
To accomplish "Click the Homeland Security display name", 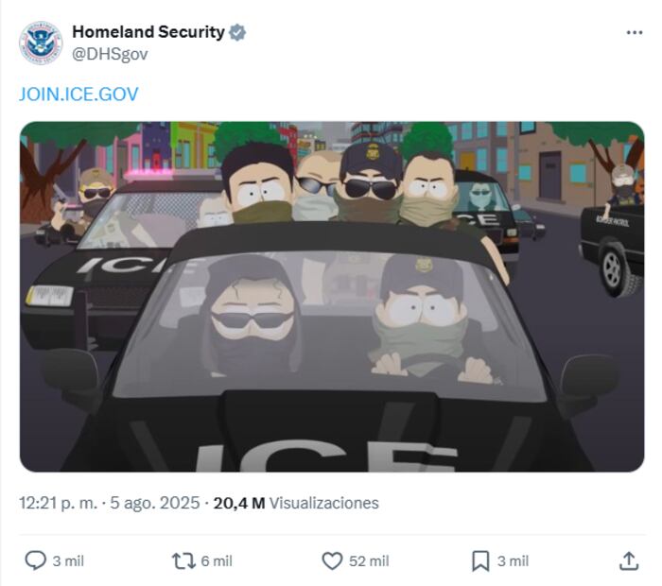I will point(148,32).
